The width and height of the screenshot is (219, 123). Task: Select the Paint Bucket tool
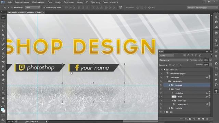[x=3, y=66]
